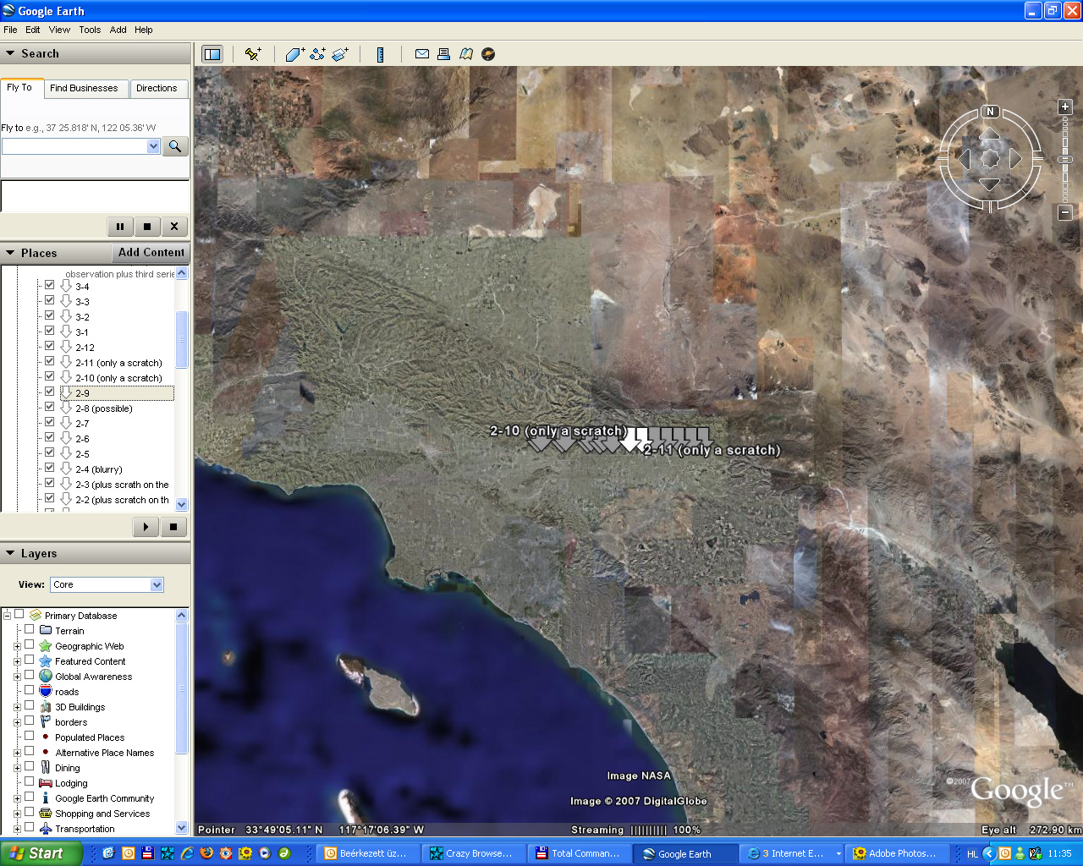Enable the Populated Places layer checkbox

click(29, 736)
